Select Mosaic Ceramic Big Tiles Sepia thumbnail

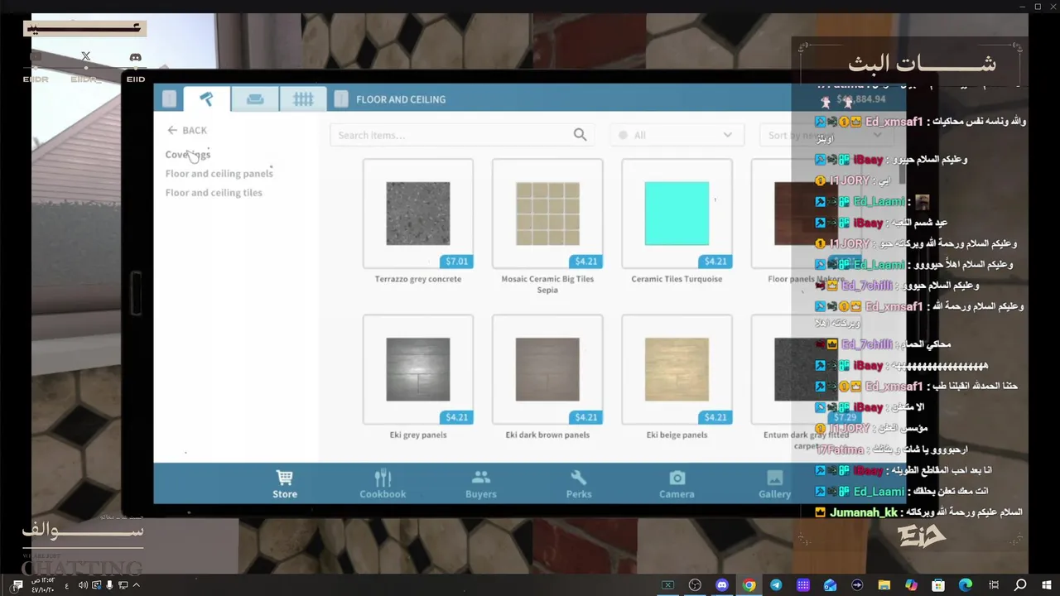click(547, 214)
